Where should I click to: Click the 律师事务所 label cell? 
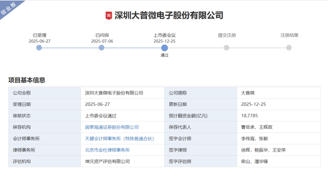click(45, 150)
